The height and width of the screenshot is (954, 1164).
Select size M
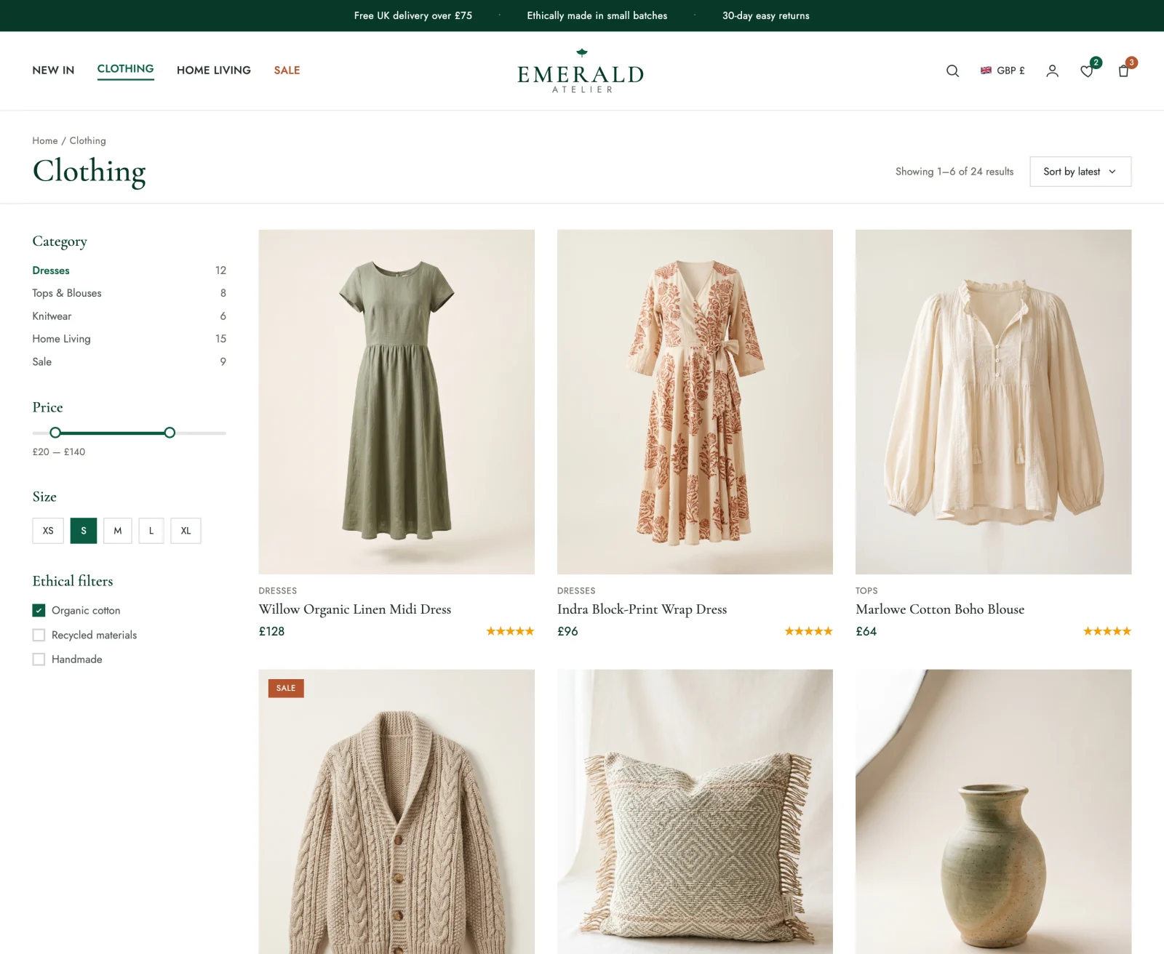[x=118, y=531]
